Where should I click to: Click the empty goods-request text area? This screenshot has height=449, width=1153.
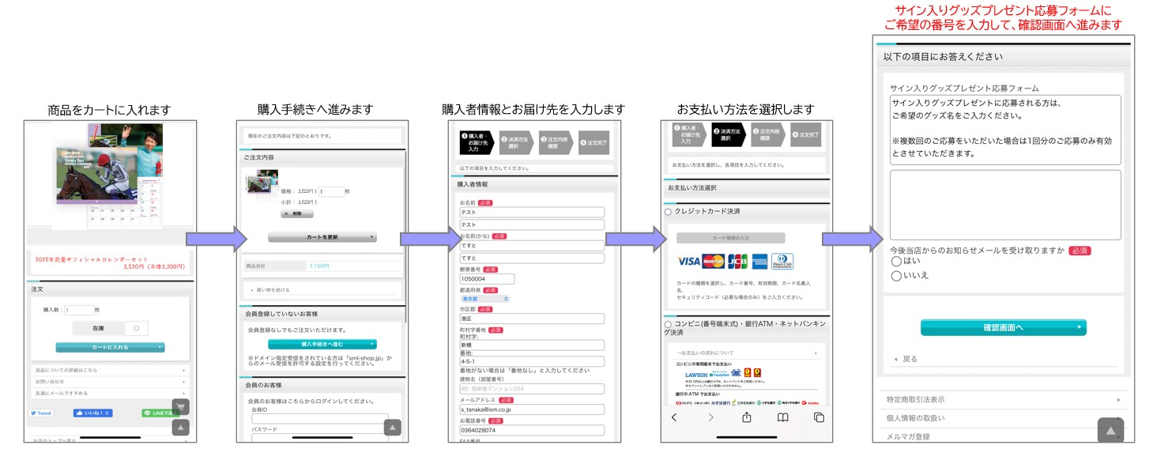pyautogui.click(x=1005, y=205)
